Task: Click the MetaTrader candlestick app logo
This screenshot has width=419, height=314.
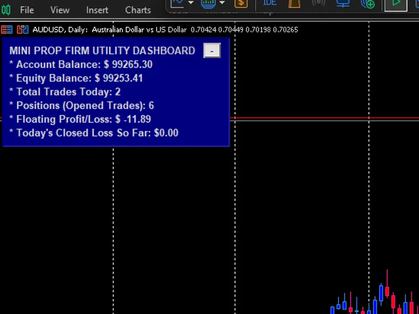Action: (6, 10)
